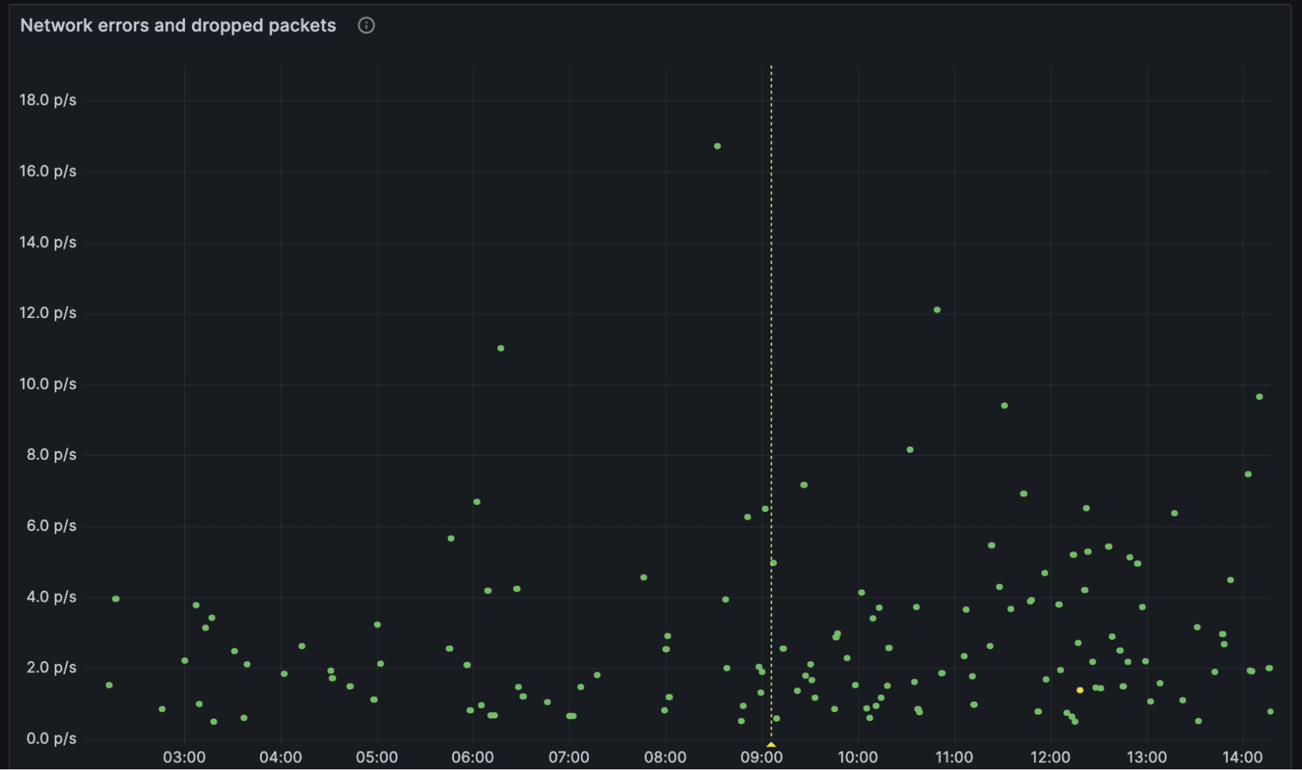The image size is (1302, 770).
Task: Open the panel info icon beside the title
Action: 367,25
